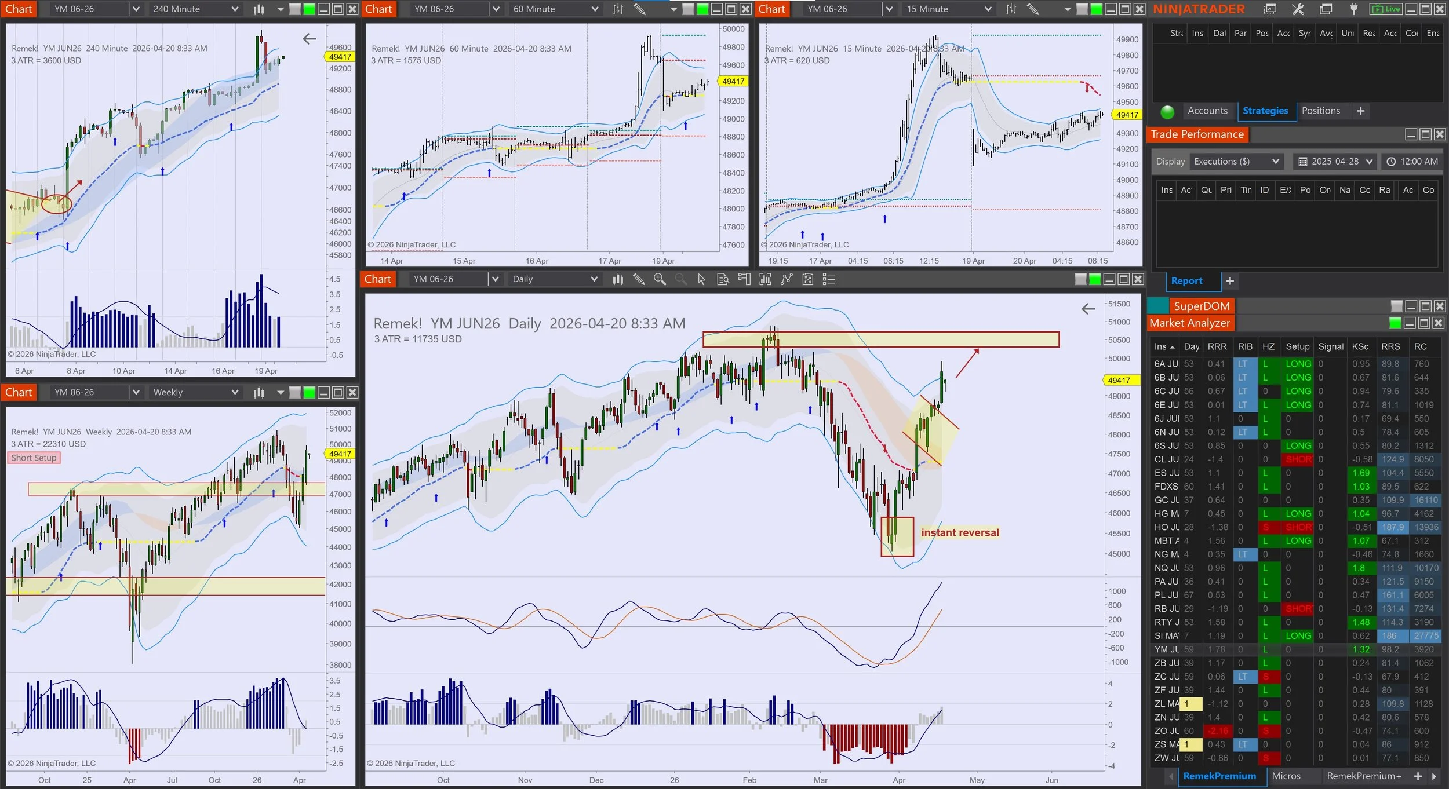The image size is (1449, 789).
Task: Toggle gray interval link on 60 Minute chart
Action: [688, 9]
